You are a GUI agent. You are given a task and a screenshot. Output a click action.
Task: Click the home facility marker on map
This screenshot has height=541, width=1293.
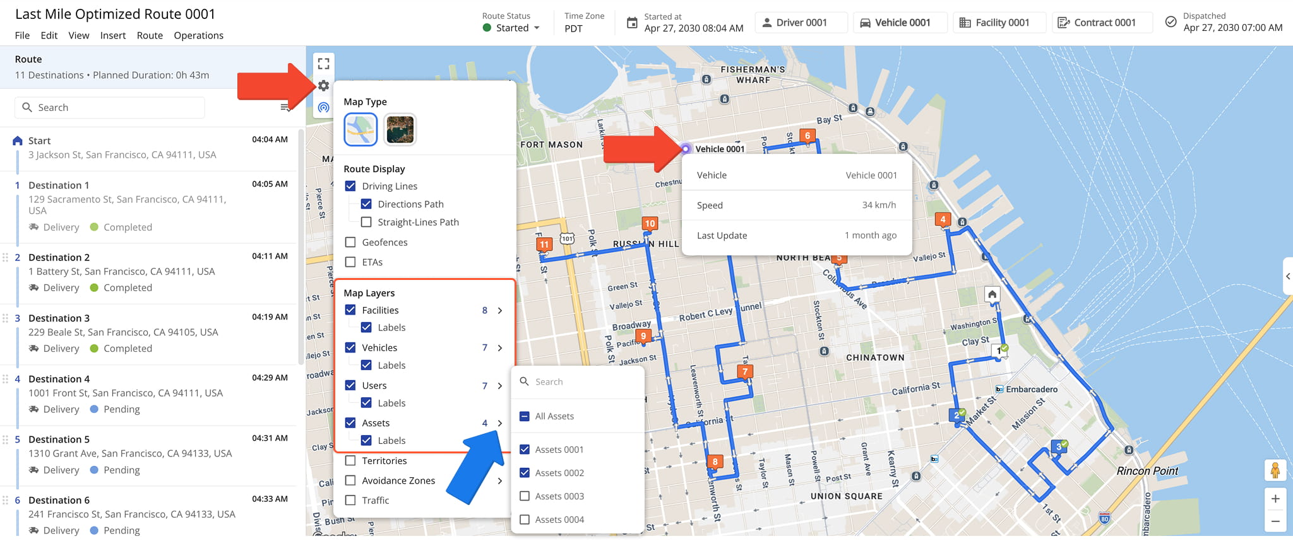(992, 294)
